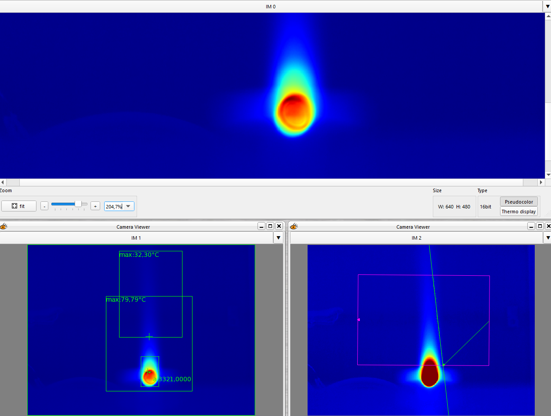Select the IM 0 title bar

click(x=271, y=6)
